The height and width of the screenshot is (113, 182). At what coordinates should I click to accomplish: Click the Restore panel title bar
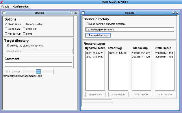tap(130, 13)
